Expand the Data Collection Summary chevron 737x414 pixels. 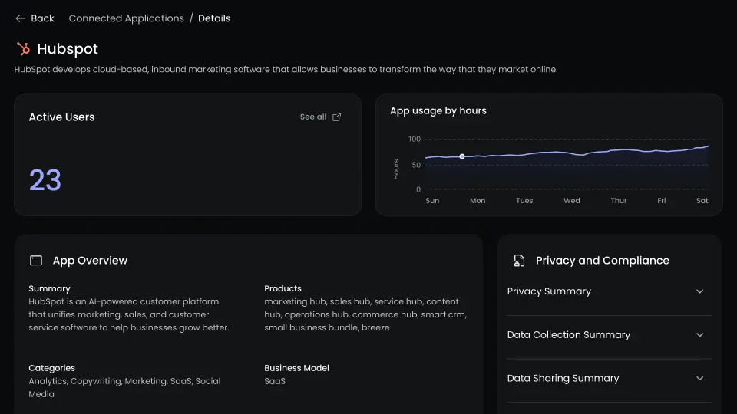coord(699,335)
